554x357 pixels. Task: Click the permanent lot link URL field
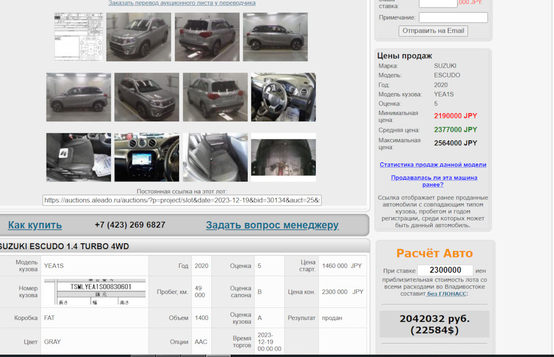[182, 200]
